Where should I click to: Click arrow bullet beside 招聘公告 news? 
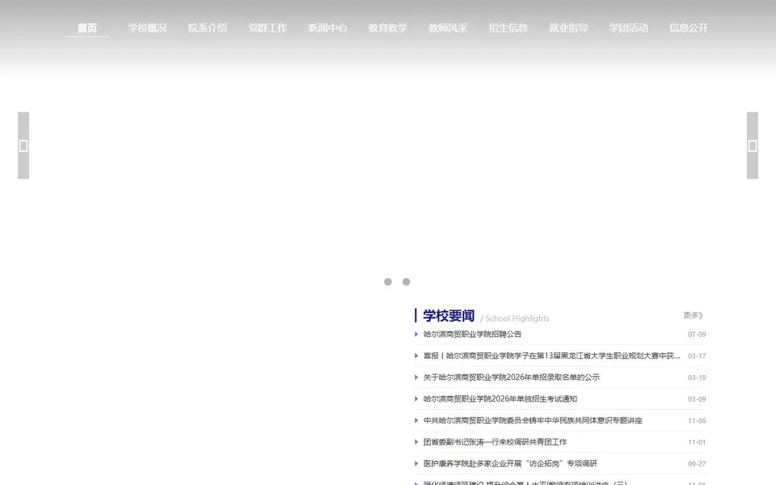click(416, 334)
